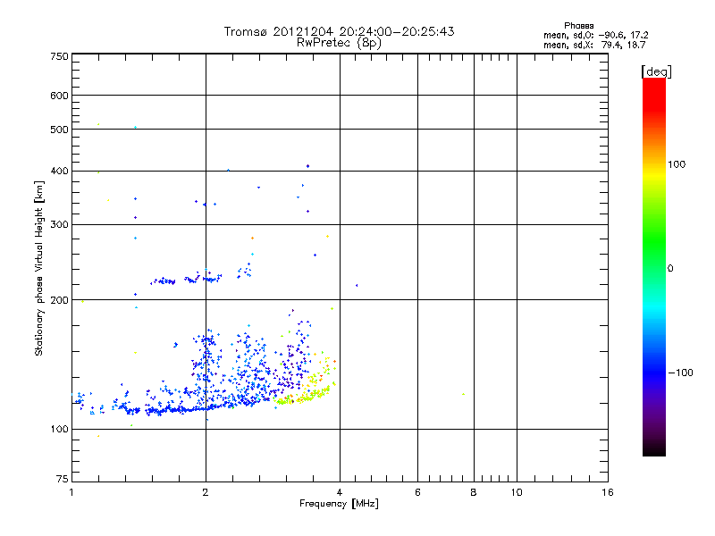Click the y-axis tick label "750"
Image resolution: width=715 pixels, height=536 pixels.
click(x=59, y=56)
